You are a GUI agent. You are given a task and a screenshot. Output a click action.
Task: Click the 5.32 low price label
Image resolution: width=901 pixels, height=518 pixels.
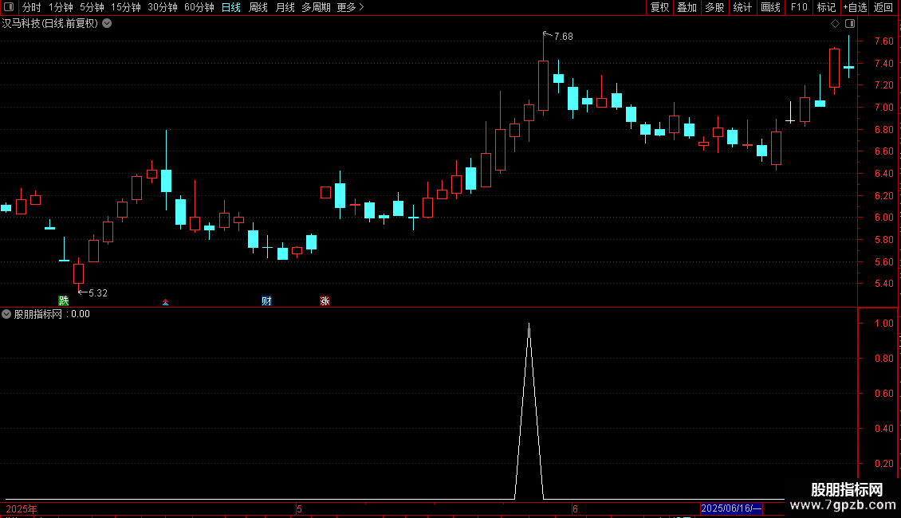[98, 293]
